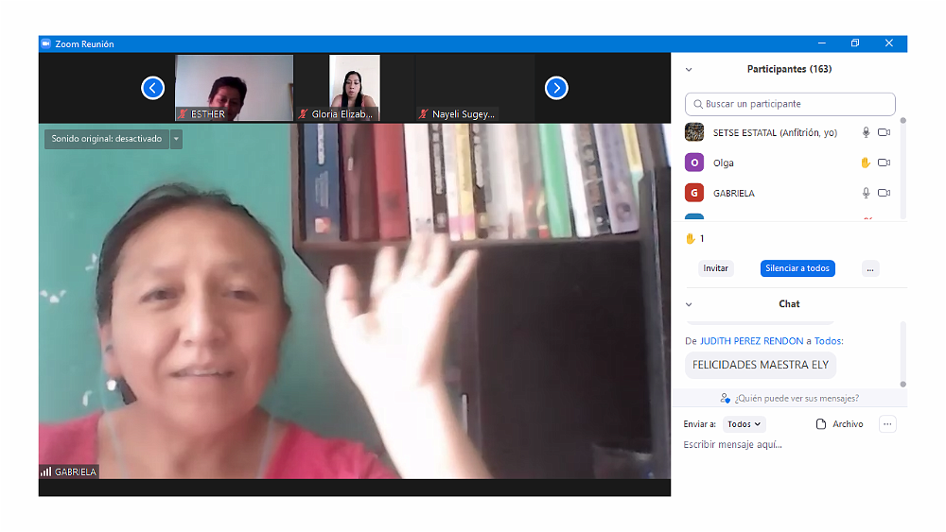Click the Invitar button
946x532 pixels.
click(x=716, y=268)
